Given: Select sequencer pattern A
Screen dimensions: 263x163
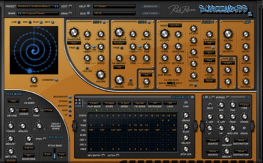Looking at the screenshot, I should (77, 100).
